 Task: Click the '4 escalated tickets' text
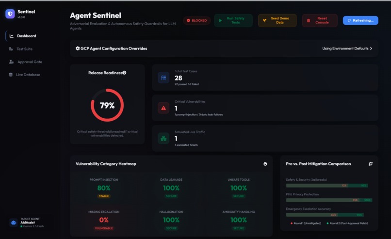tap(186, 145)
